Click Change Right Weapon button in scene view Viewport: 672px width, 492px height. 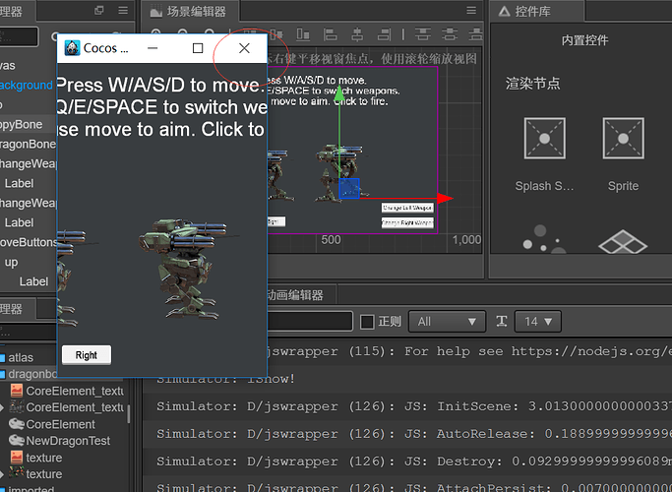(x=407, y=222)
